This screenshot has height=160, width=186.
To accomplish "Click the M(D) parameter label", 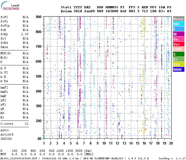I will 4,58.
